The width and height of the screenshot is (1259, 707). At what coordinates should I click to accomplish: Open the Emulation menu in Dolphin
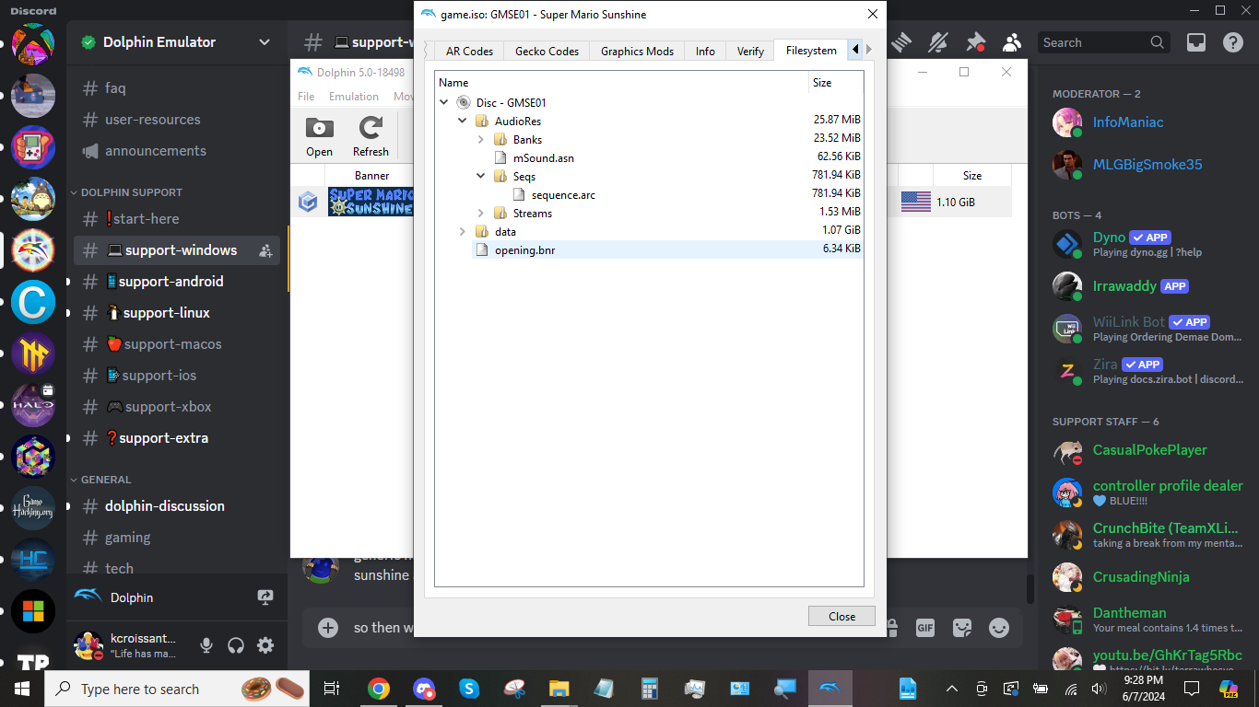(354, 96)
